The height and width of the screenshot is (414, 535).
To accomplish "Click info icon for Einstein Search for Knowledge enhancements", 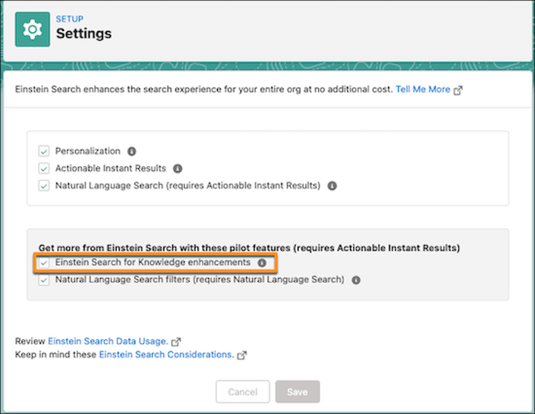I will 262,263.
